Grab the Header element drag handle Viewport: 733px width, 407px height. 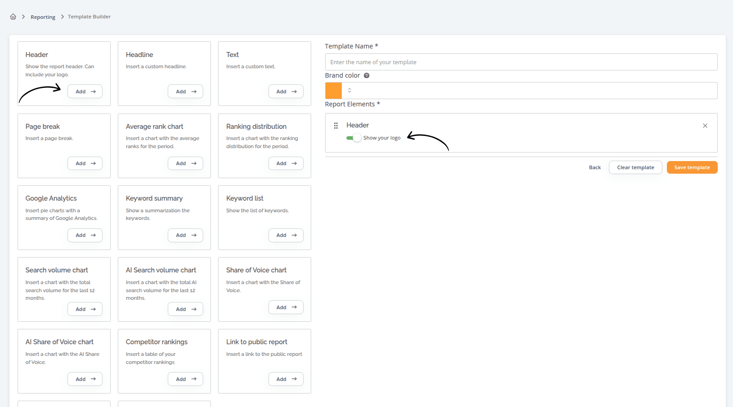pyautogui.click(x=336, y=126)
